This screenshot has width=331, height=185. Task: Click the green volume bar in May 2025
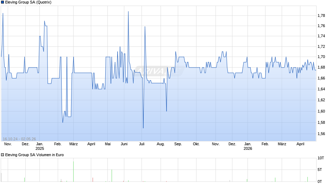[x=112, y=176]
